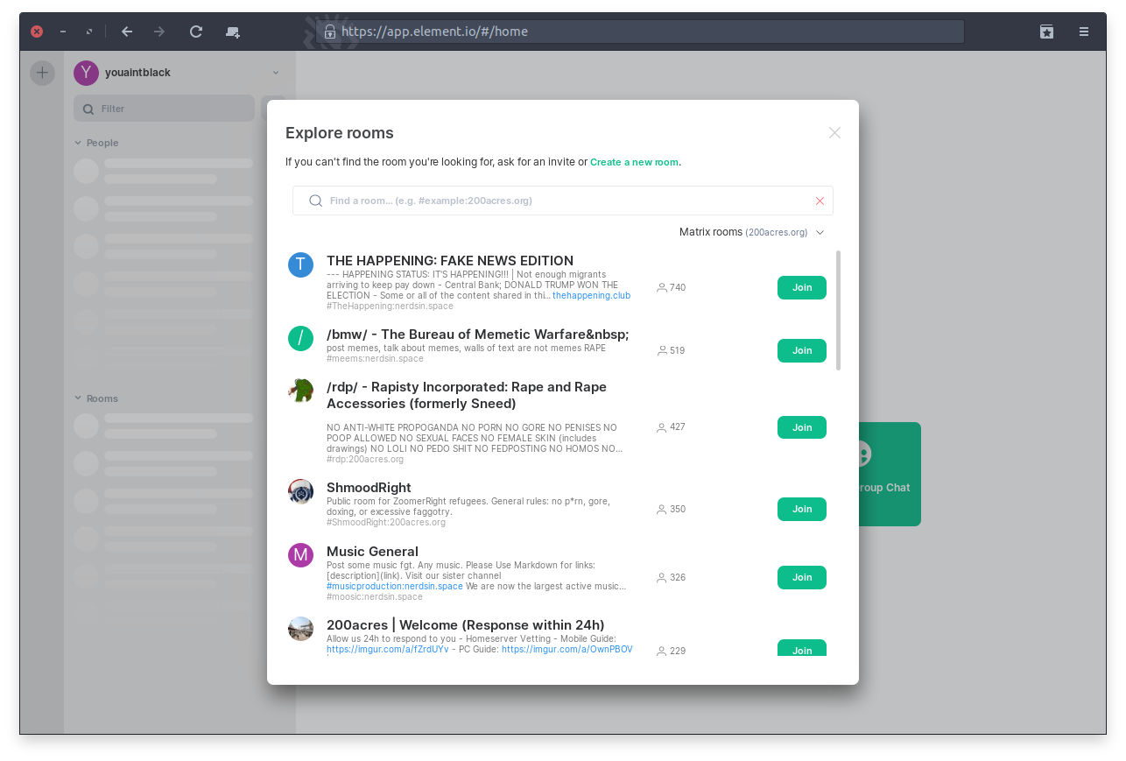1126x761 pixels.
Task: Join THE HAPPENING: FAKE NEWS EDITION room
Action: tap(801, 287)
